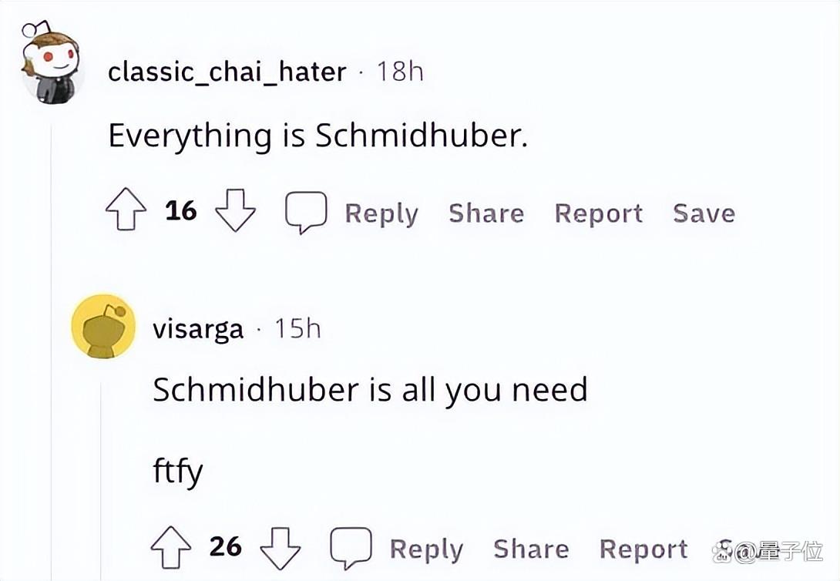Click the speech bubble icon on first comment

pos(306,212)
